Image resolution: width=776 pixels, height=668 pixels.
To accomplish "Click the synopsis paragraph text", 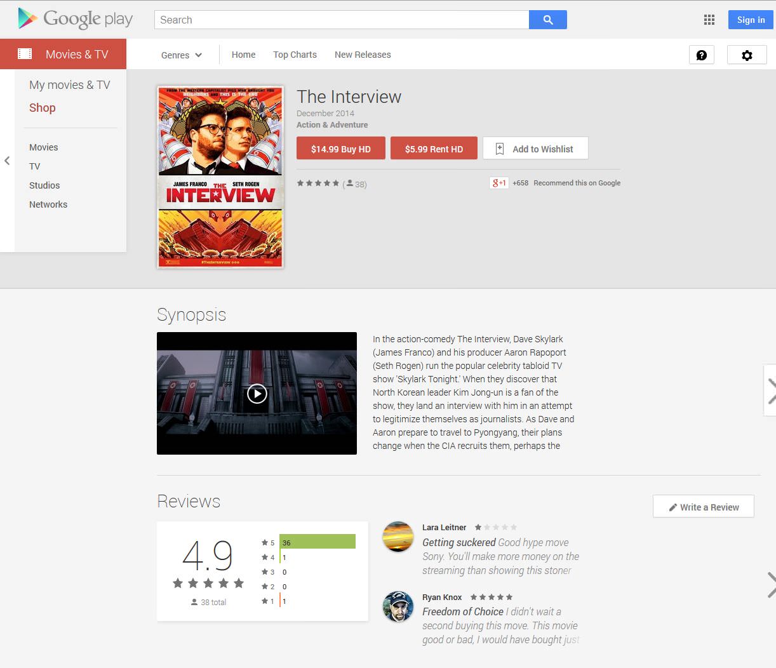I will [x=474, y=392].
